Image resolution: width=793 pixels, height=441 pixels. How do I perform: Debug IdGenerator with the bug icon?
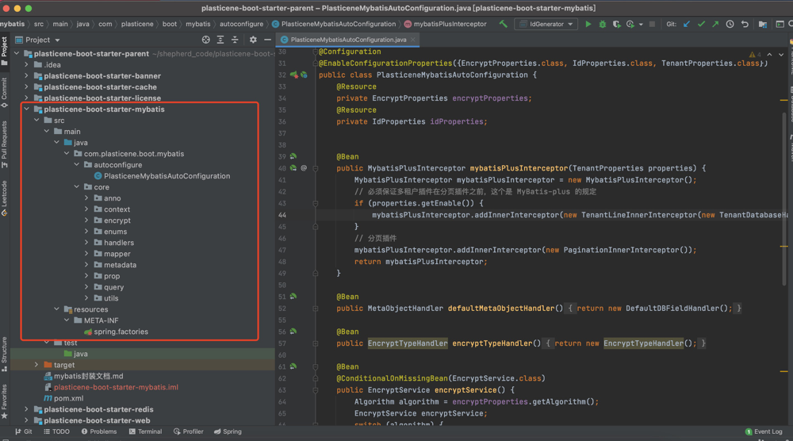(603, 24)
